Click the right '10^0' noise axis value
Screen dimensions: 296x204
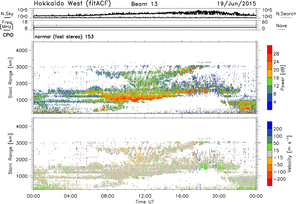point(267,17)
